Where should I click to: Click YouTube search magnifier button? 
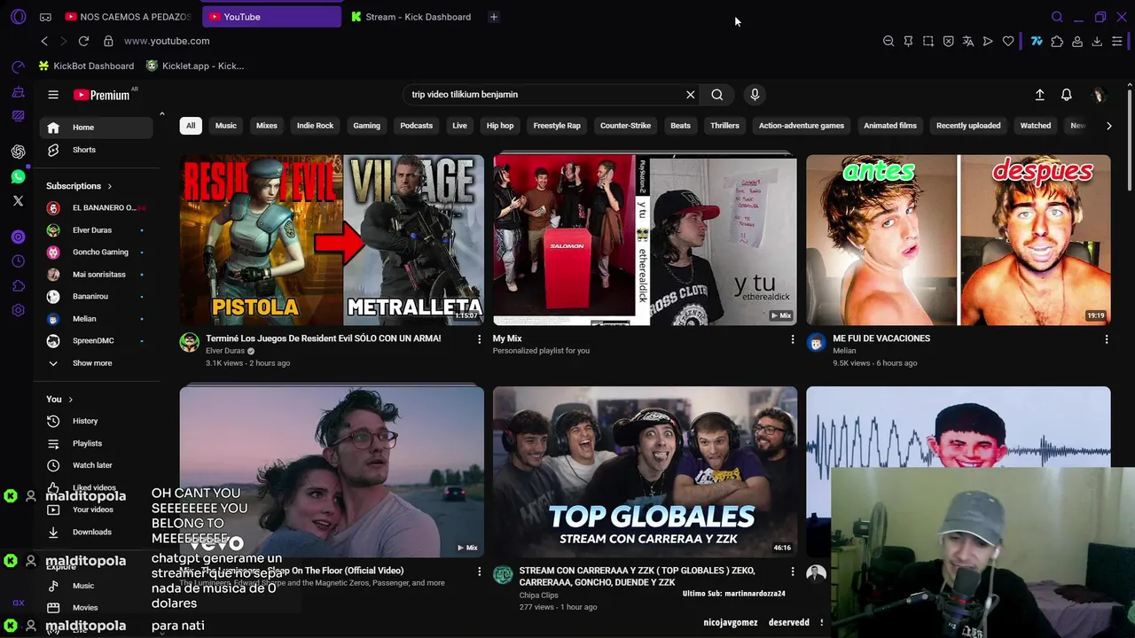click(x=717, y=95)
